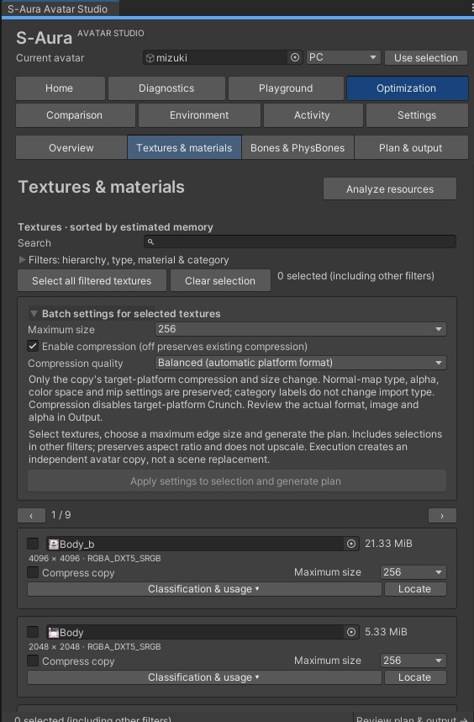Open object picker for Body texture

pyautogui.click(x=351, y=632)
